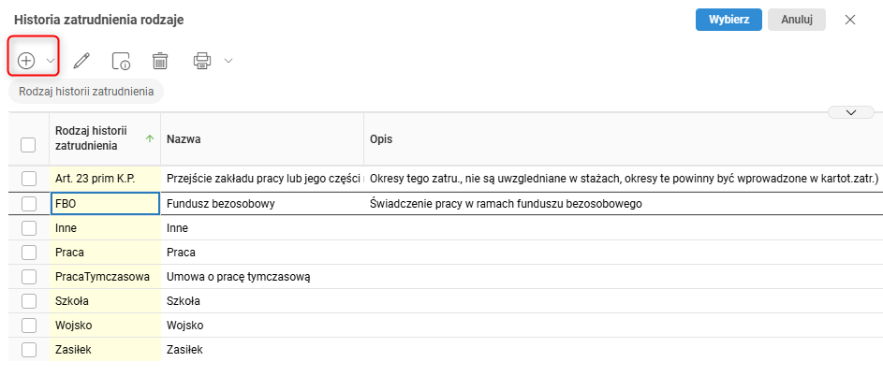Viewport: 883px width, 391px height.
Task: Expand the print options dropdown arrow
Action: (x=228, y=61)
